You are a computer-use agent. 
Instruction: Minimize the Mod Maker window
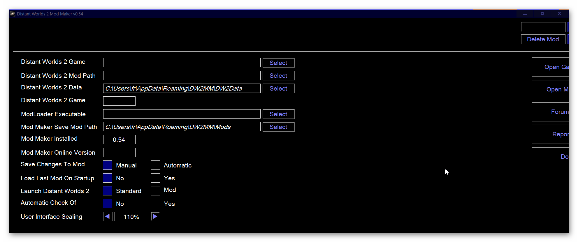(525, 14)
